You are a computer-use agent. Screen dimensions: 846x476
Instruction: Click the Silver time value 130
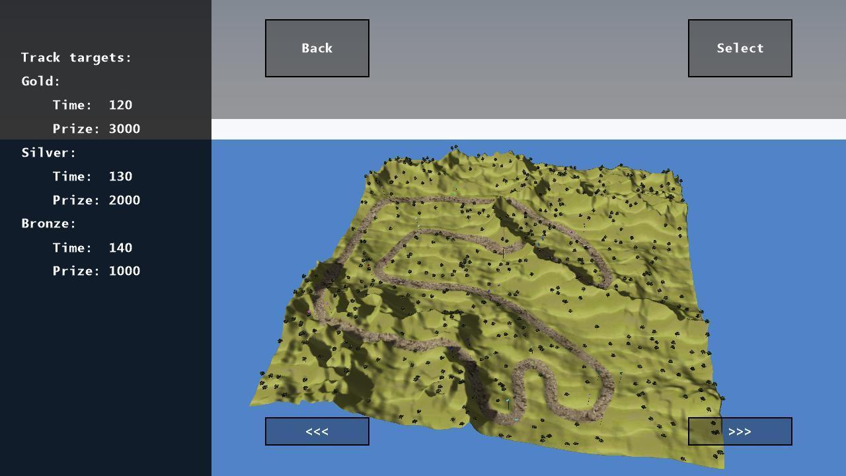coord(120,177)
